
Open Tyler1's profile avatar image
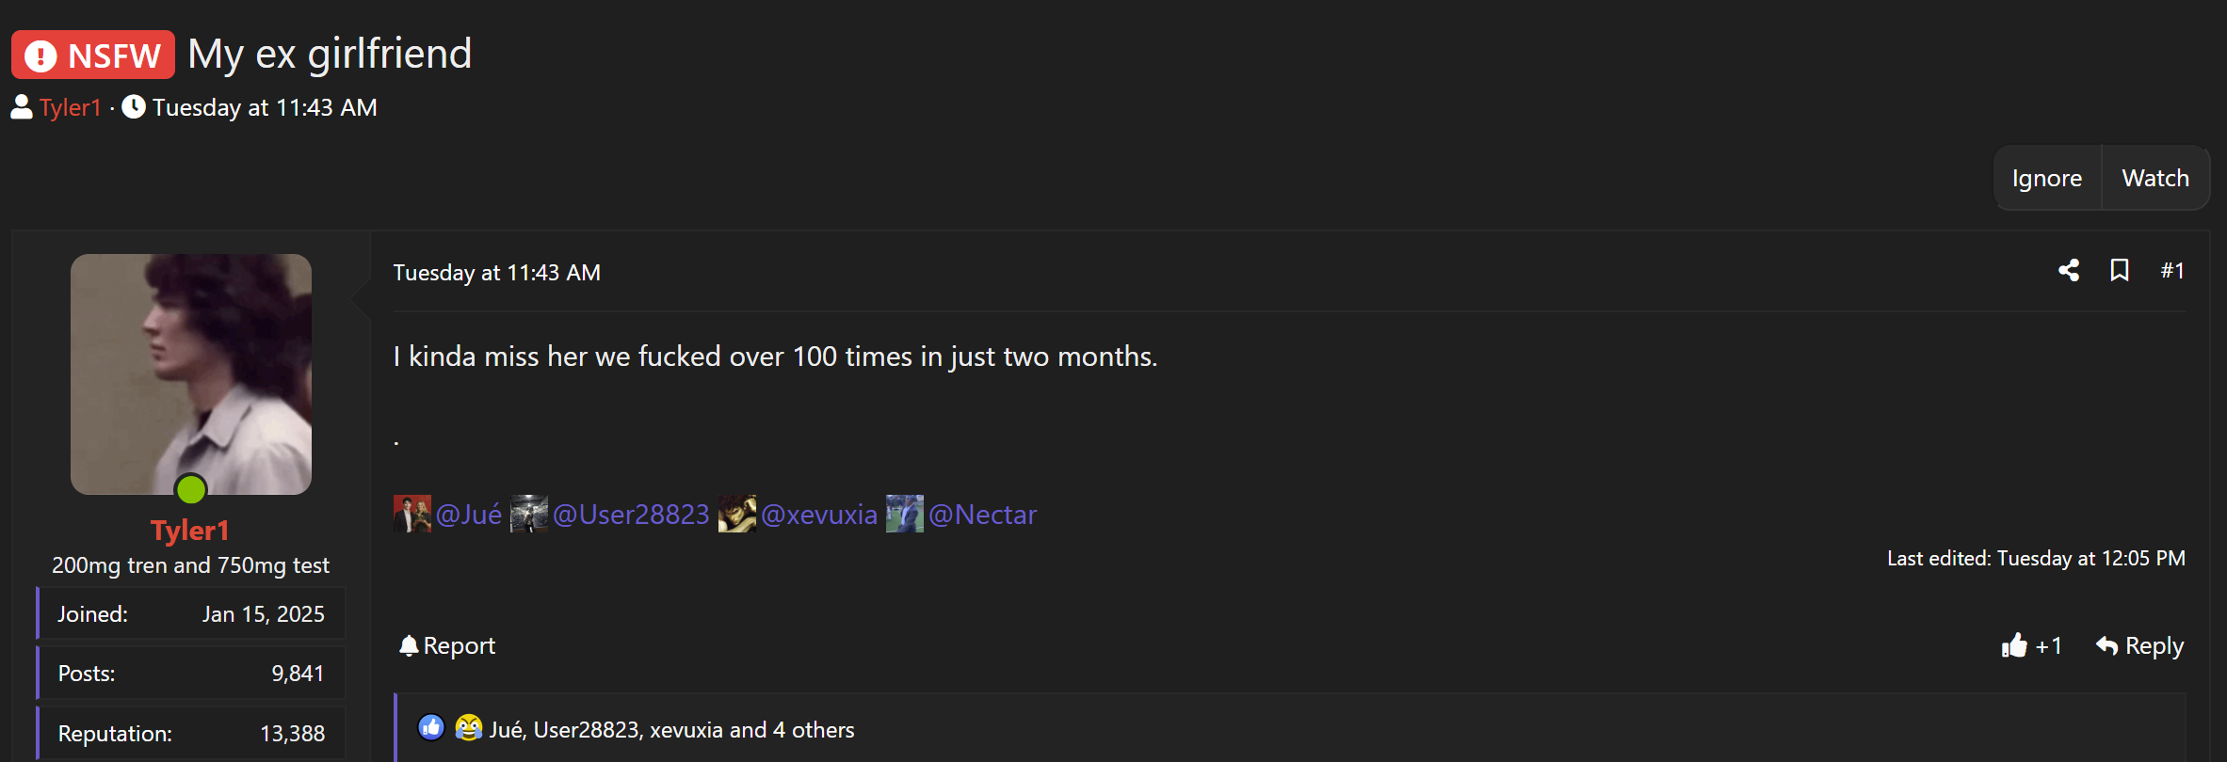pos(191,374)
